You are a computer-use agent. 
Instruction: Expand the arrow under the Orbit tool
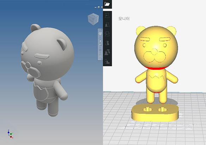coord(100,53)
